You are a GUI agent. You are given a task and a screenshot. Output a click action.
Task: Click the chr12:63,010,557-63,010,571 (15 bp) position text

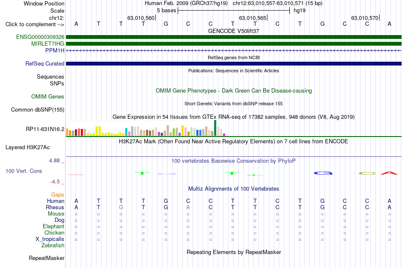(x=278, y=3)
